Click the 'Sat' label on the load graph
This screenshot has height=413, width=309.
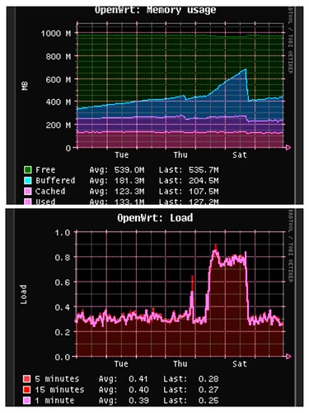(240, 364)
